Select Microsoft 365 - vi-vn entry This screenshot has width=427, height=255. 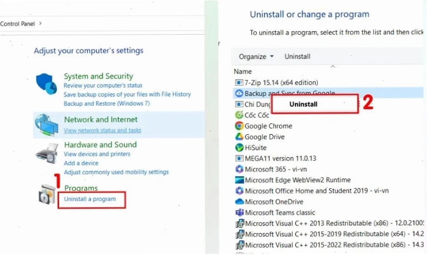[276, 169]
